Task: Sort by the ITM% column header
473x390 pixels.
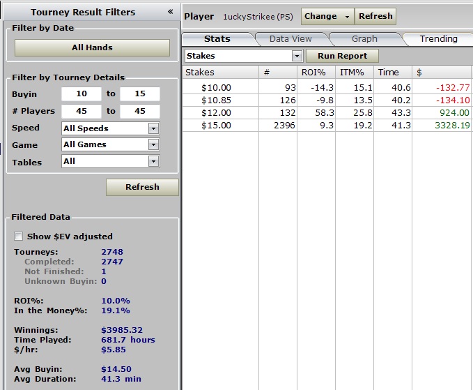Action: click(355, 73)
